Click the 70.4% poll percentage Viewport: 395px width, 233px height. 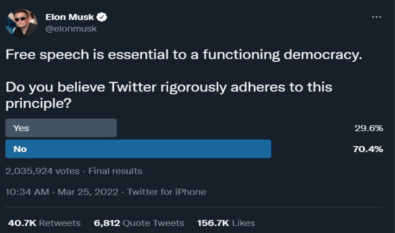pos(368,149)
